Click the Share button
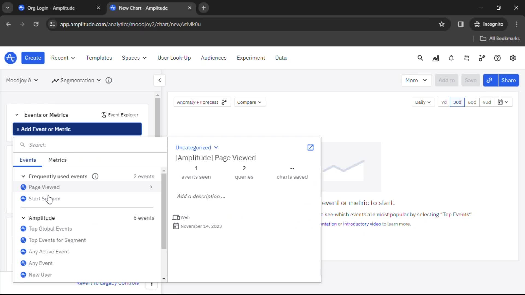Viewport: 525px width, 295px height. 509,80
